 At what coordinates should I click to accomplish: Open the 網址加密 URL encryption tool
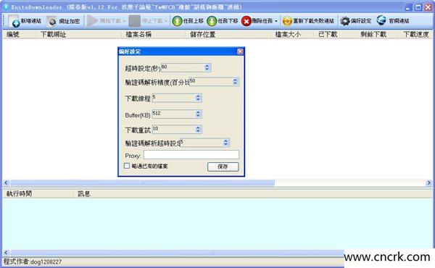[x=64, y=21]
